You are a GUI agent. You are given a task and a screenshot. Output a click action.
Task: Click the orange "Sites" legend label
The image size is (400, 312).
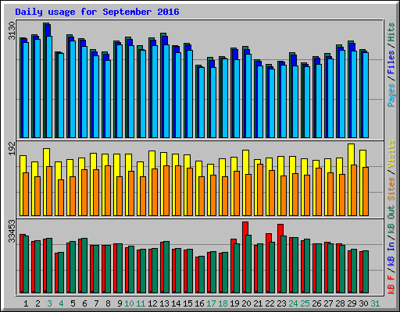tap(391, 189)
